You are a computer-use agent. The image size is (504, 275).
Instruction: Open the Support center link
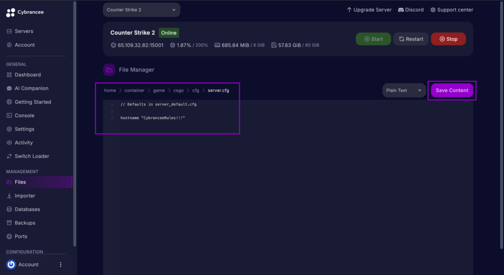(x=452, y=10)
